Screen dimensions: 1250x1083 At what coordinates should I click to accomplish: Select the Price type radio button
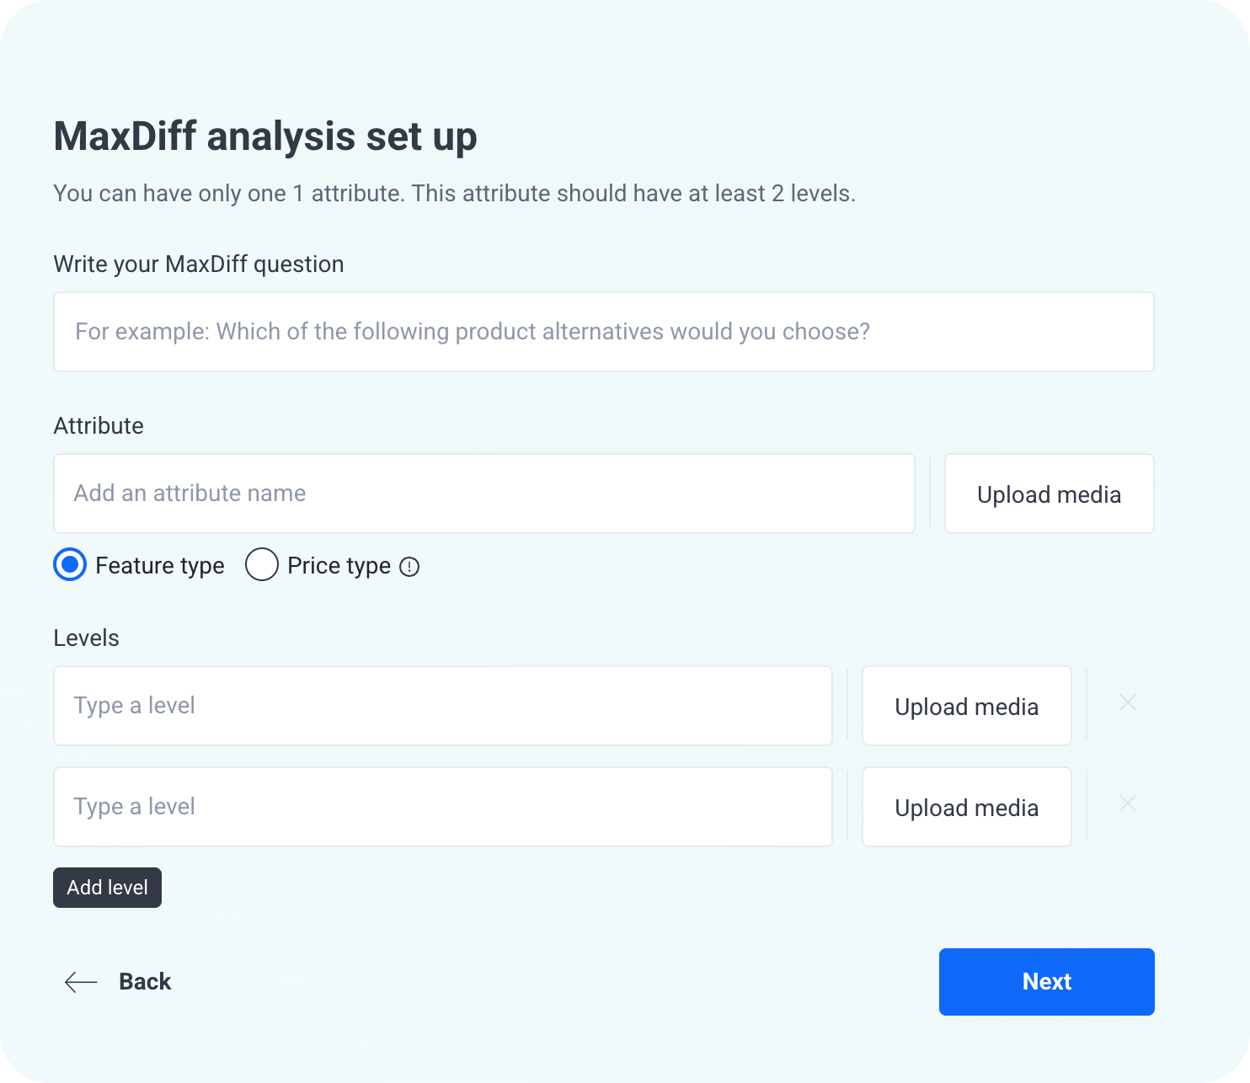(x=261, y=565)
